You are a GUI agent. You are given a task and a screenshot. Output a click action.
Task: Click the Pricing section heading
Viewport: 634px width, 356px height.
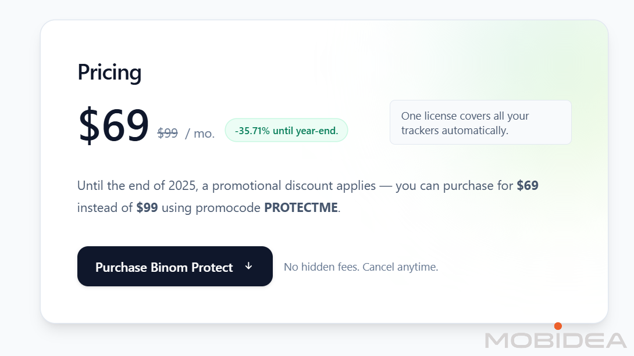point(109,72)
